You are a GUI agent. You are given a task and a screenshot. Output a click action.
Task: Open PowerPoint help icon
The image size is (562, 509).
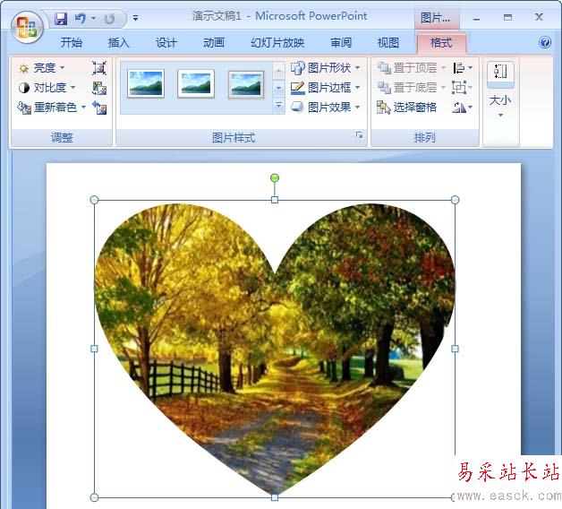pos(545,43)
